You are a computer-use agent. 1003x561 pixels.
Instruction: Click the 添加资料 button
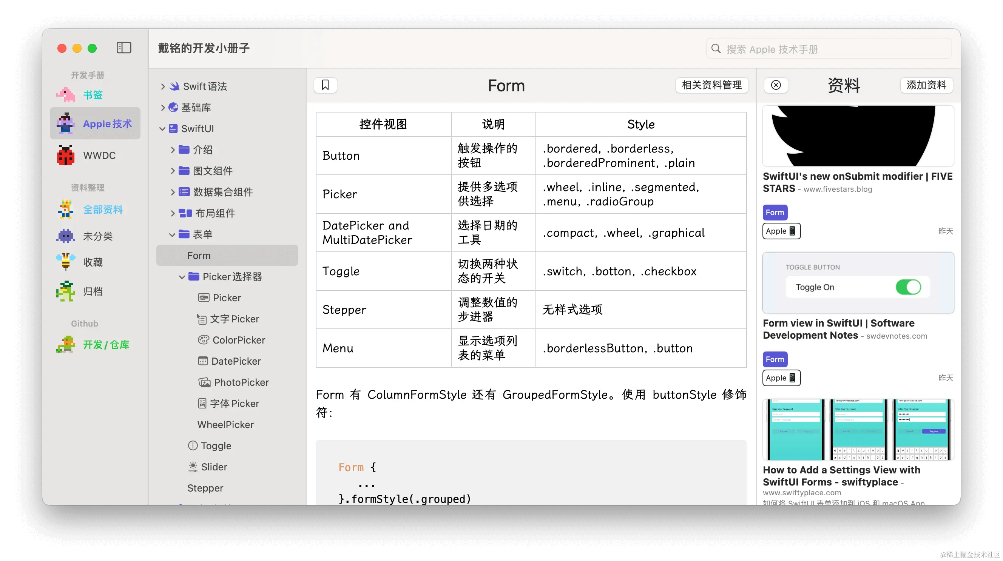[926, 85]
